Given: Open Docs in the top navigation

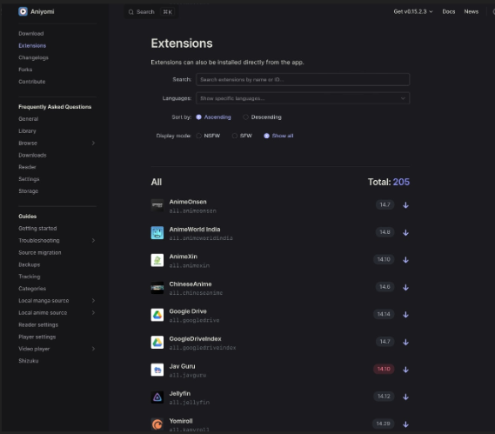Looking at the screenshot, I should 449,11.
